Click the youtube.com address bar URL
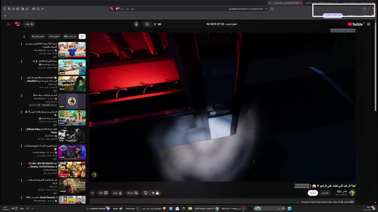This screenshot has width=378, height=212. 246,9
